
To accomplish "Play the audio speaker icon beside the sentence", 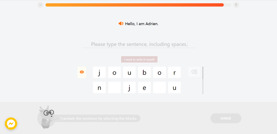I will 121,24.
